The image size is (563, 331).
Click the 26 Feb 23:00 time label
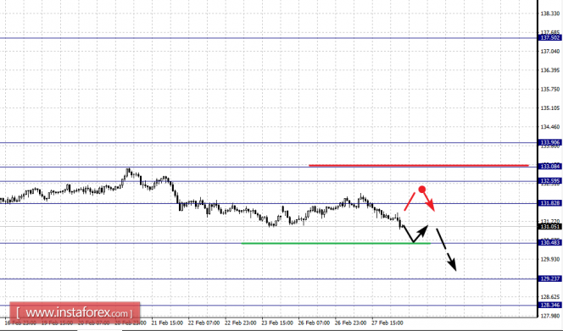click(350, 323)
